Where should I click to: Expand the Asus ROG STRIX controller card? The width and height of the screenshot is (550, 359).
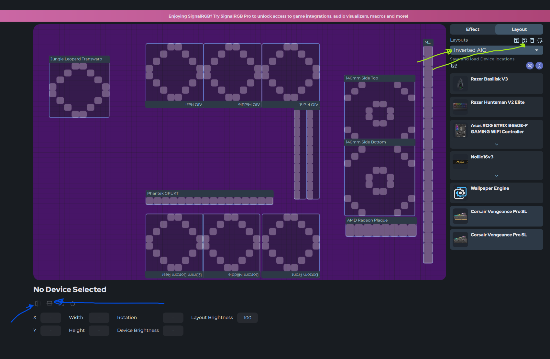pos(497,144)
